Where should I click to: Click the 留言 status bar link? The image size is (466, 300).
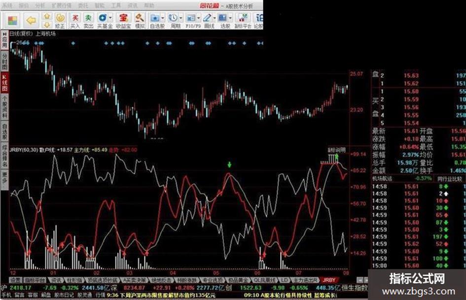[x=19, y=295]
